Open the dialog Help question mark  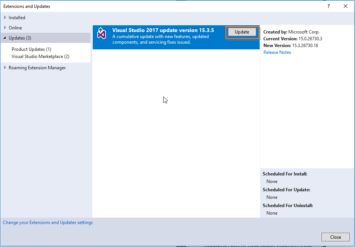pos(328,6)
